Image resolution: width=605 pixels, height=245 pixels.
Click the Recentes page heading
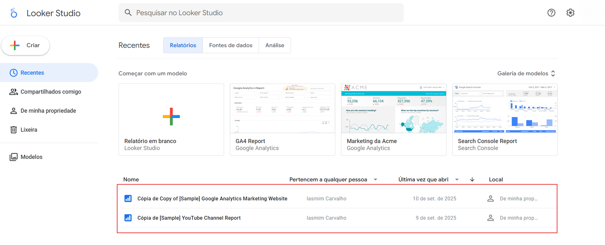click(x=134, y=45)
